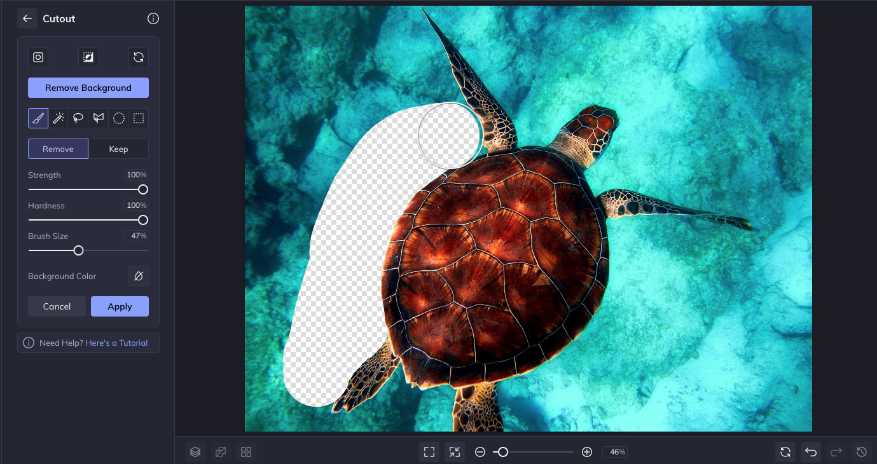This screenshot has height=464, width=877.
Task: Click the invert selection icon
Action: (88, 57)
